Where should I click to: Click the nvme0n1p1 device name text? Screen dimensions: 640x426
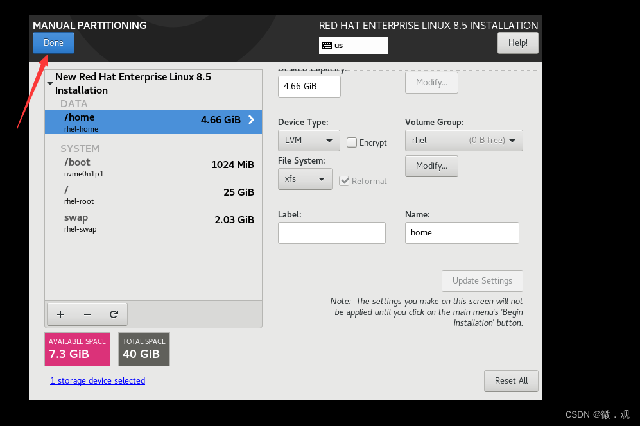coord(83,174)
